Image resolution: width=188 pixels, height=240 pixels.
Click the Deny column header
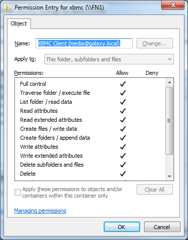click(x=152, y=73)
